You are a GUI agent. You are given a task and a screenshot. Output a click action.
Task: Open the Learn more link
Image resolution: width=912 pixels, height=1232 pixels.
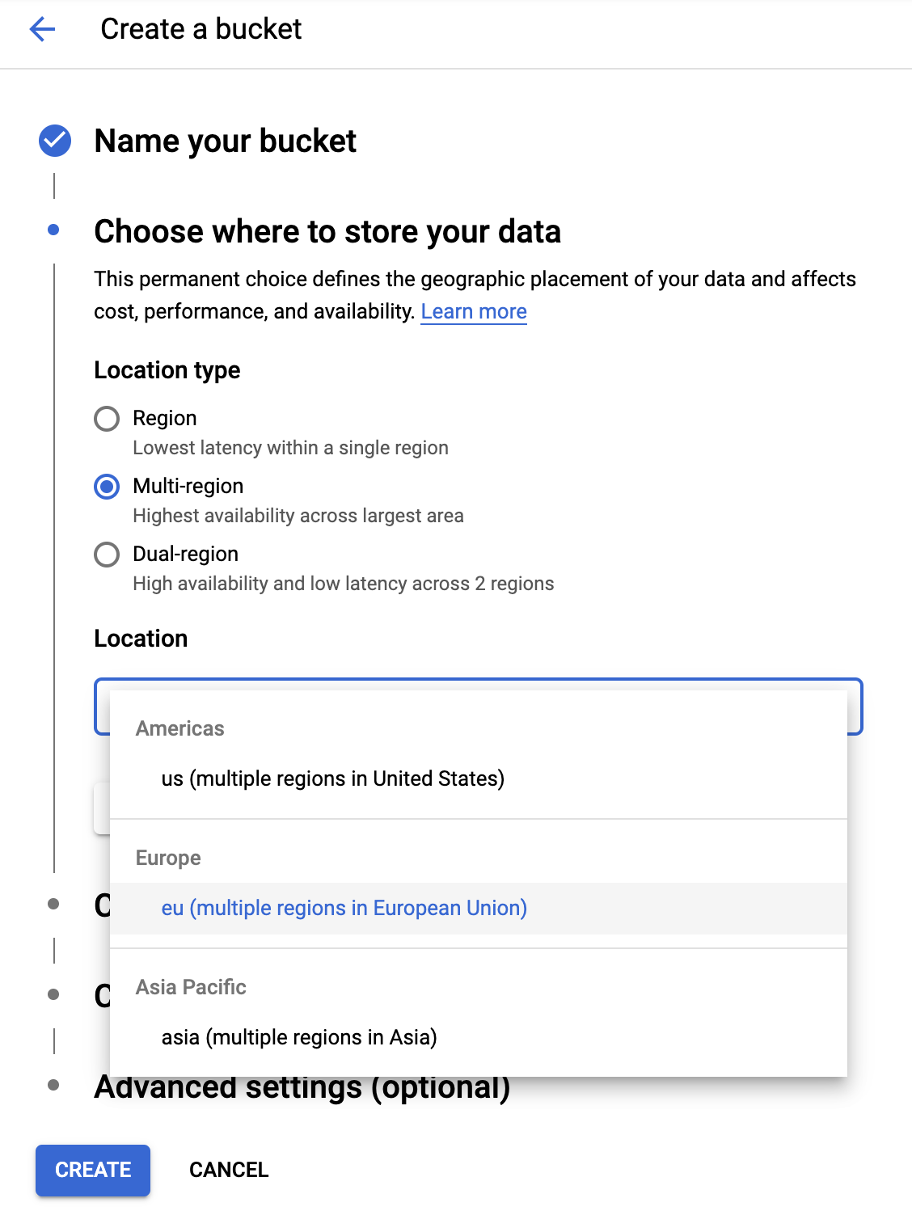[x=474, y=312]
